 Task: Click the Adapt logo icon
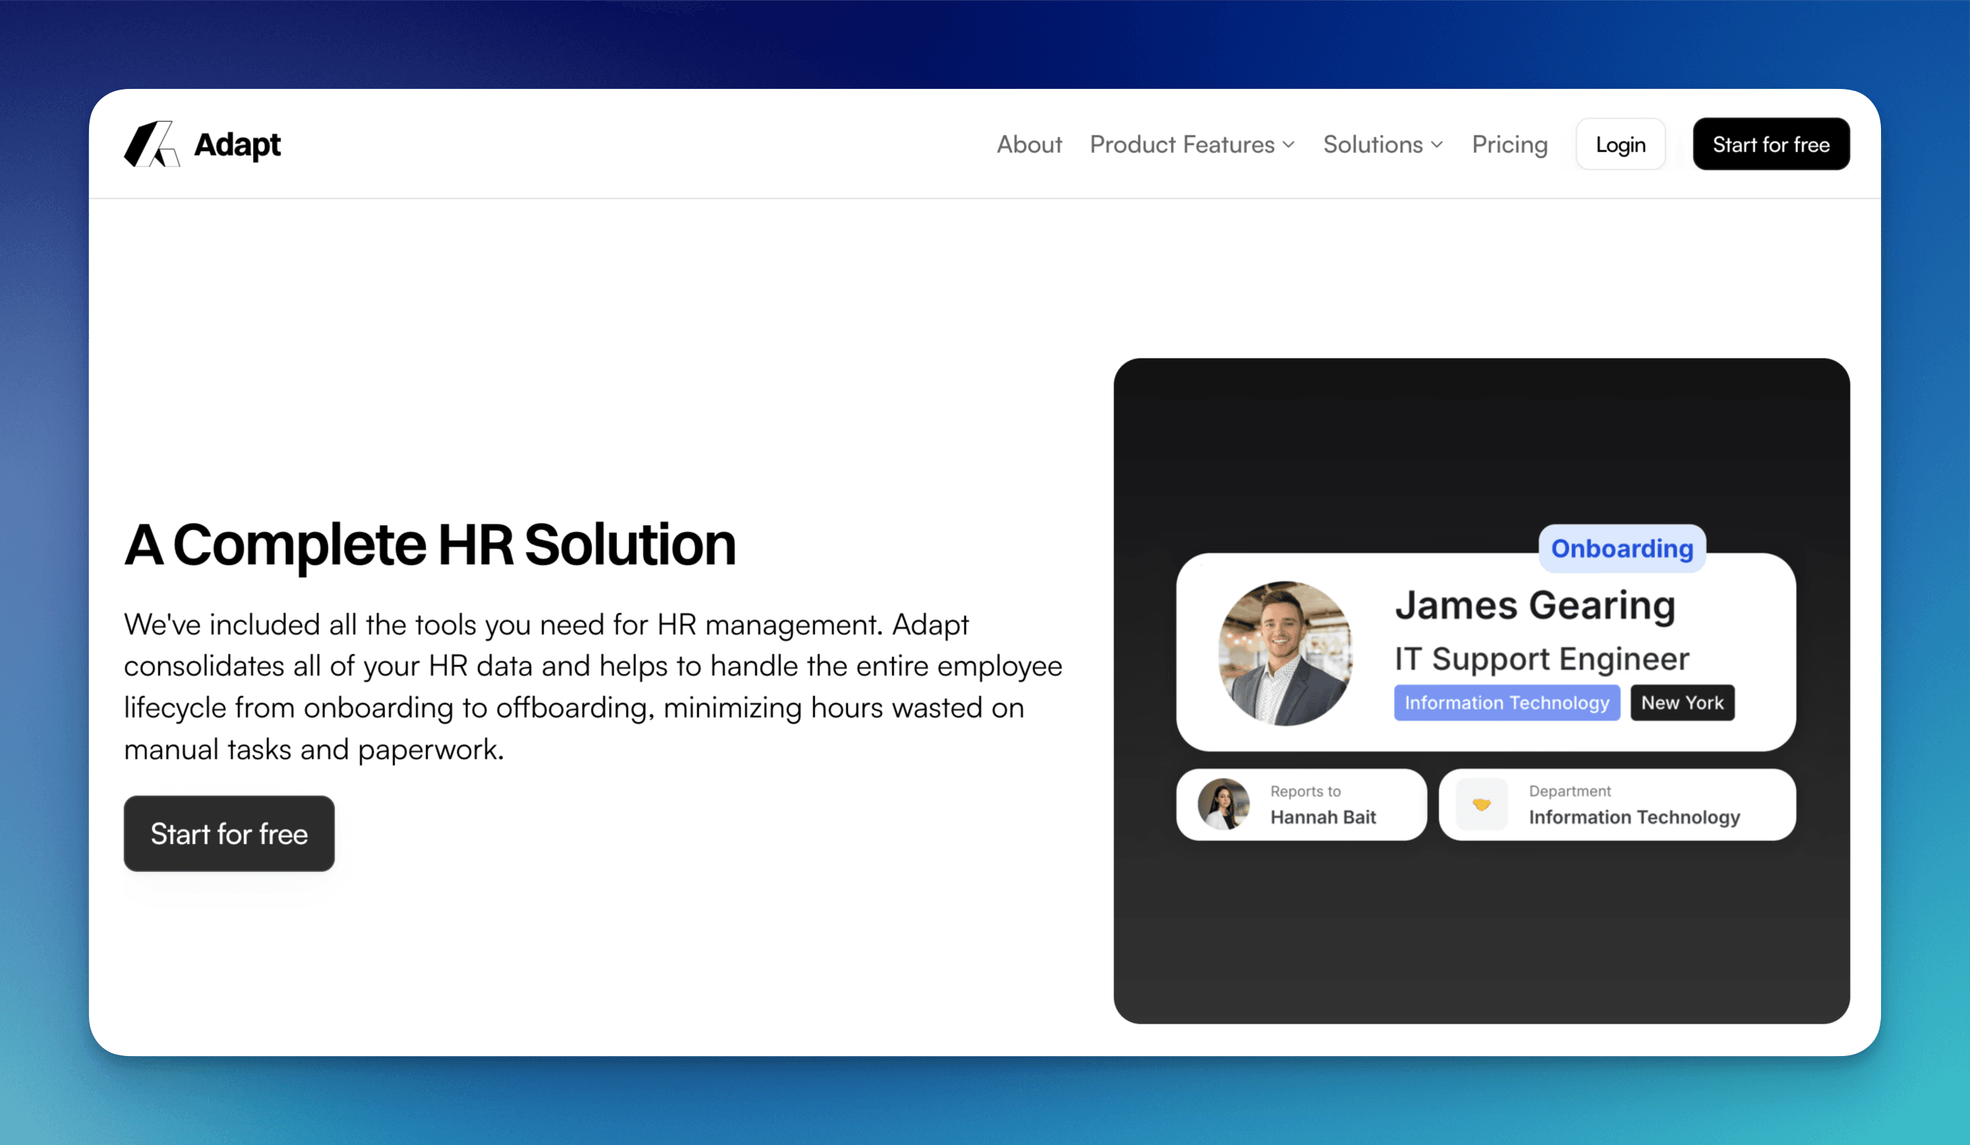pyautogui.click(x=152, y=144)
